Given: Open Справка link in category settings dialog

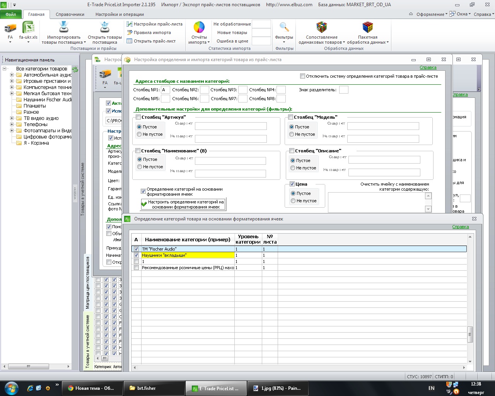Looking at the screenshot, I should pyautogui.click(x=428, y=67).
